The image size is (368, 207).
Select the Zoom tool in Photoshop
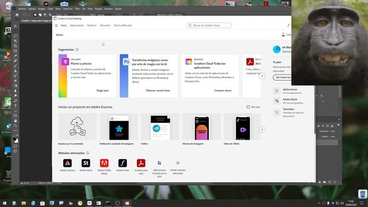pyautogui.click(x=16, y=125)
